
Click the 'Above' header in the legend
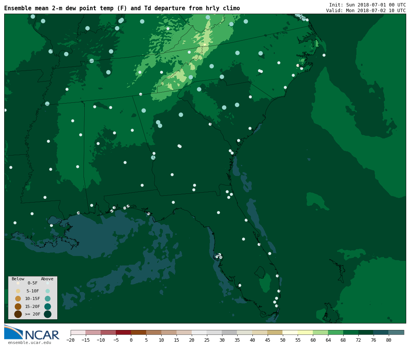[x=47, y=279]
